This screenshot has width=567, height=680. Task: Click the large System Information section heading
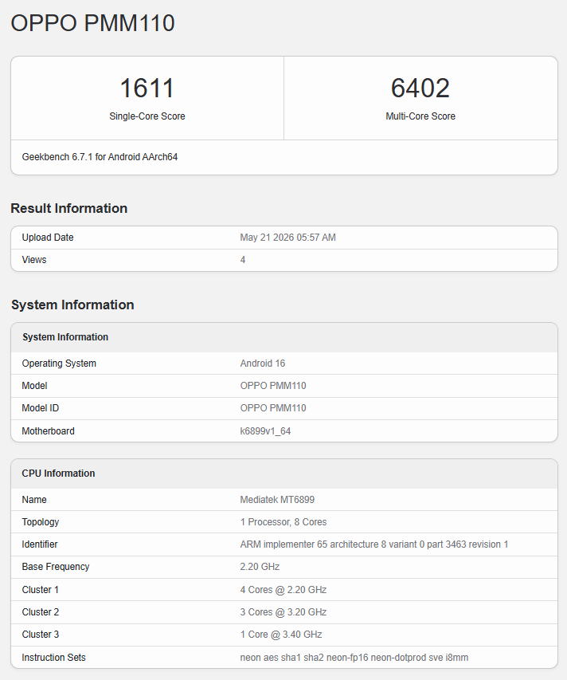[72, 305]
